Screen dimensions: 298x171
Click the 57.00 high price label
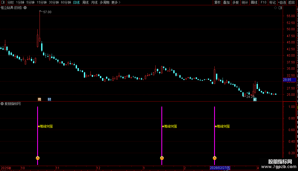pyautogui.click(x=47, y=12)
